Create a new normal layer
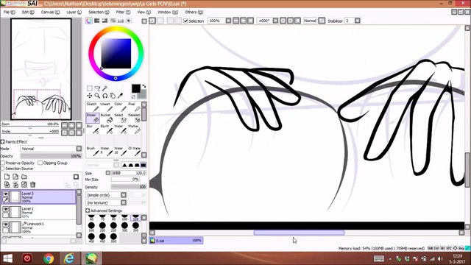471x265 pixels. click(x=7, y=177)
